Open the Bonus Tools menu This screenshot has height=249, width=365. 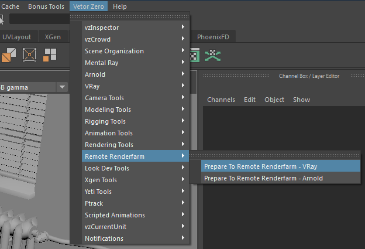tap(46, 6)
